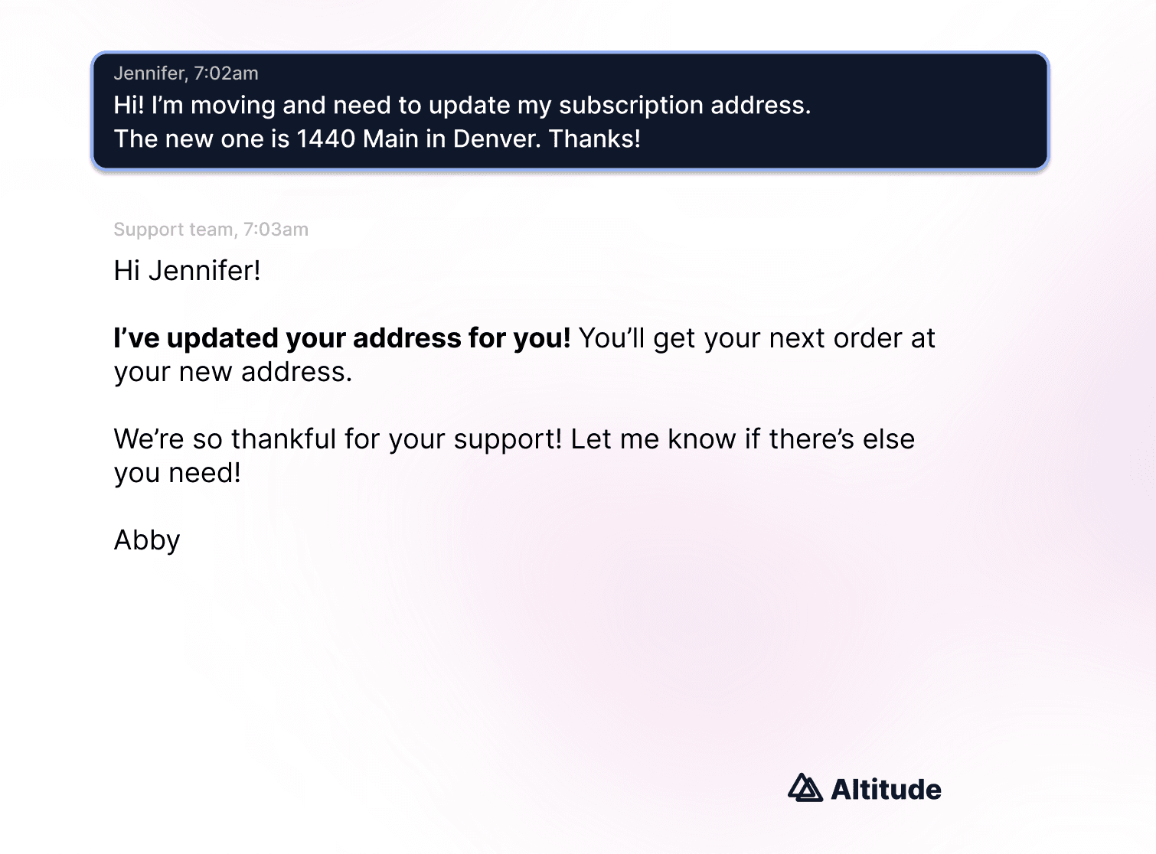Click "Let me know if there's else" text
The image size is (1156, 854).
coord(743,439)
